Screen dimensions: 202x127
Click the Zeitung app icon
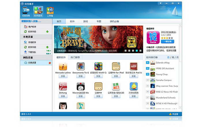pos(63,86)
